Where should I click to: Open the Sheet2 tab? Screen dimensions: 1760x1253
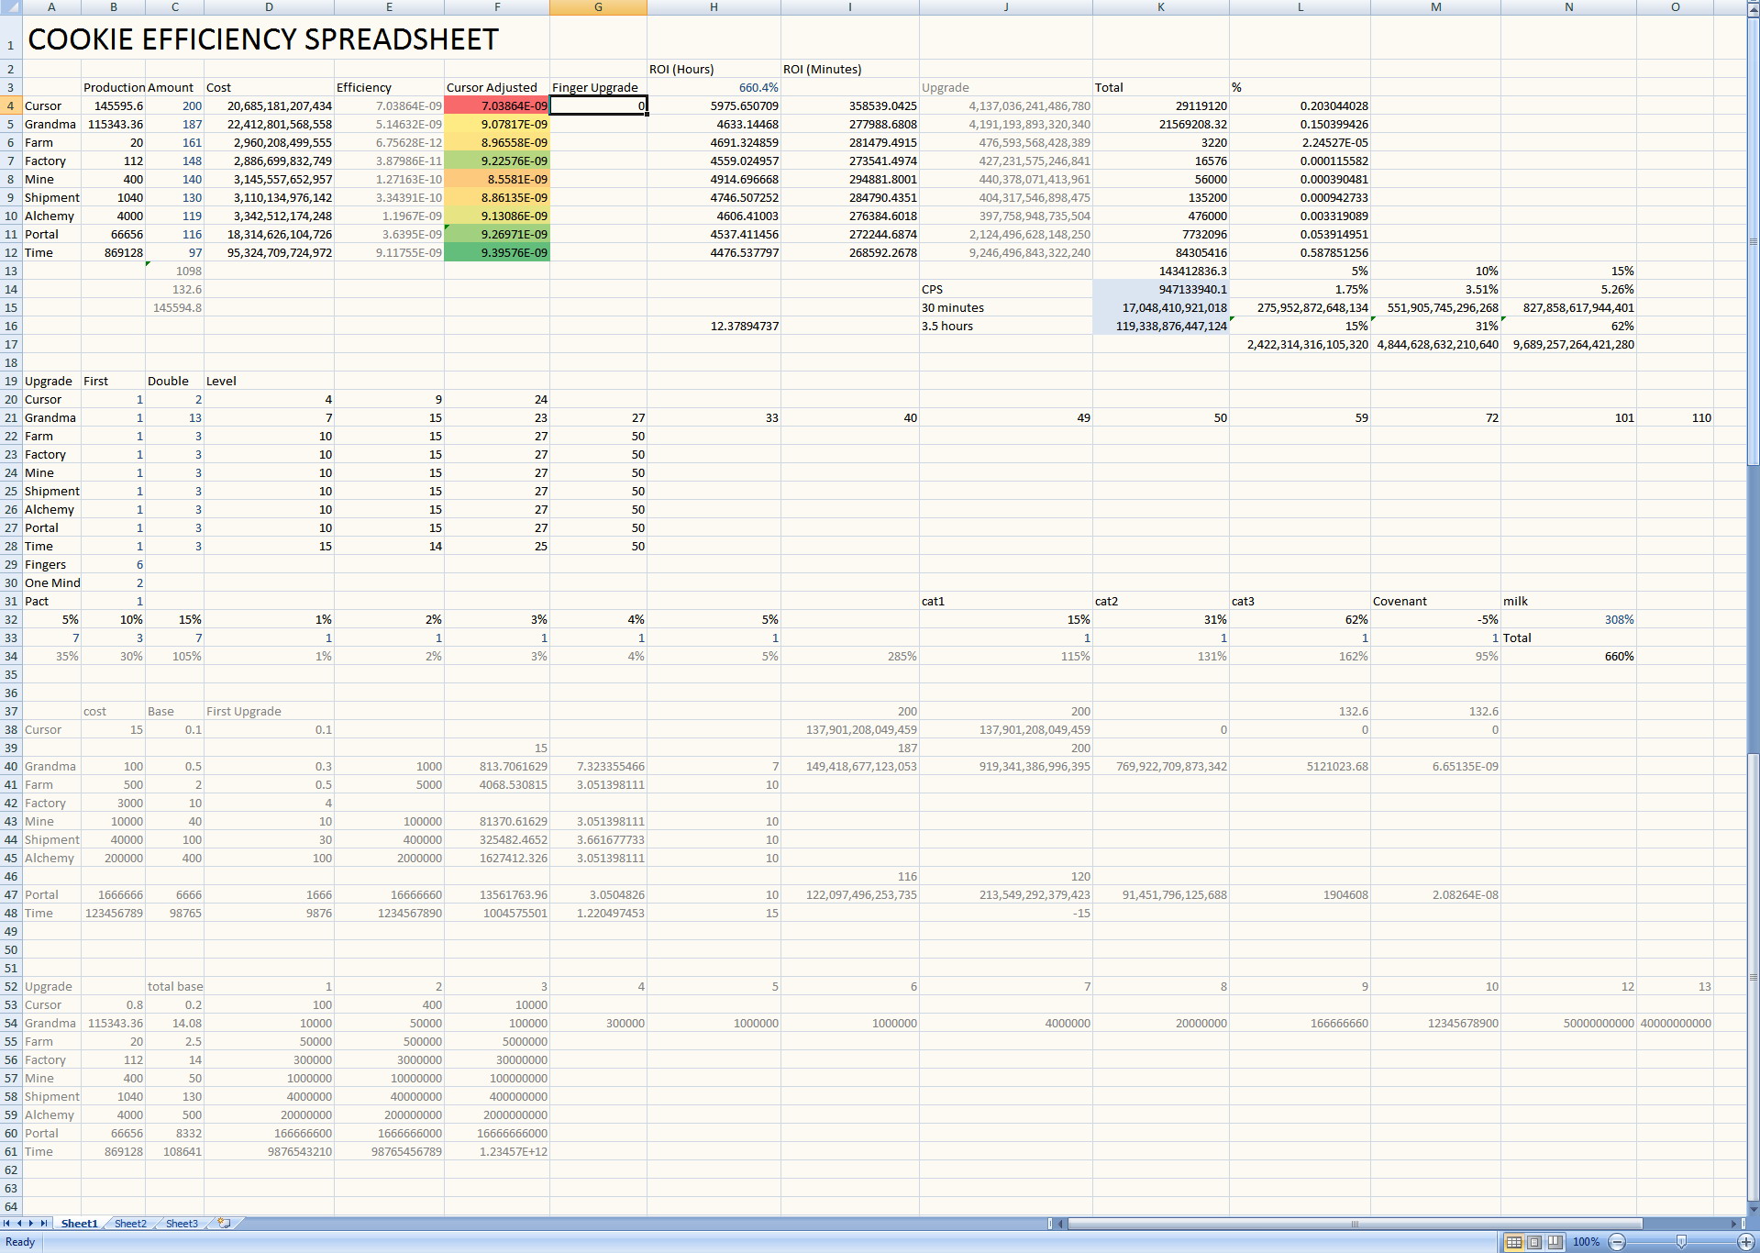130,1224
